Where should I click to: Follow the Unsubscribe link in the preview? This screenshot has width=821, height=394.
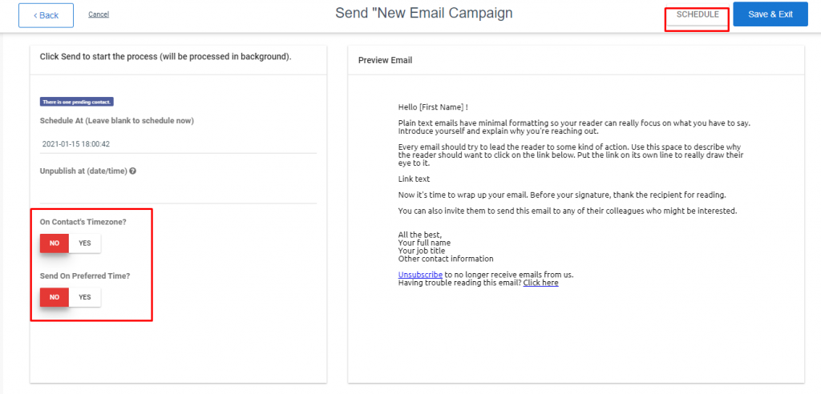click(x=420, y=274)
